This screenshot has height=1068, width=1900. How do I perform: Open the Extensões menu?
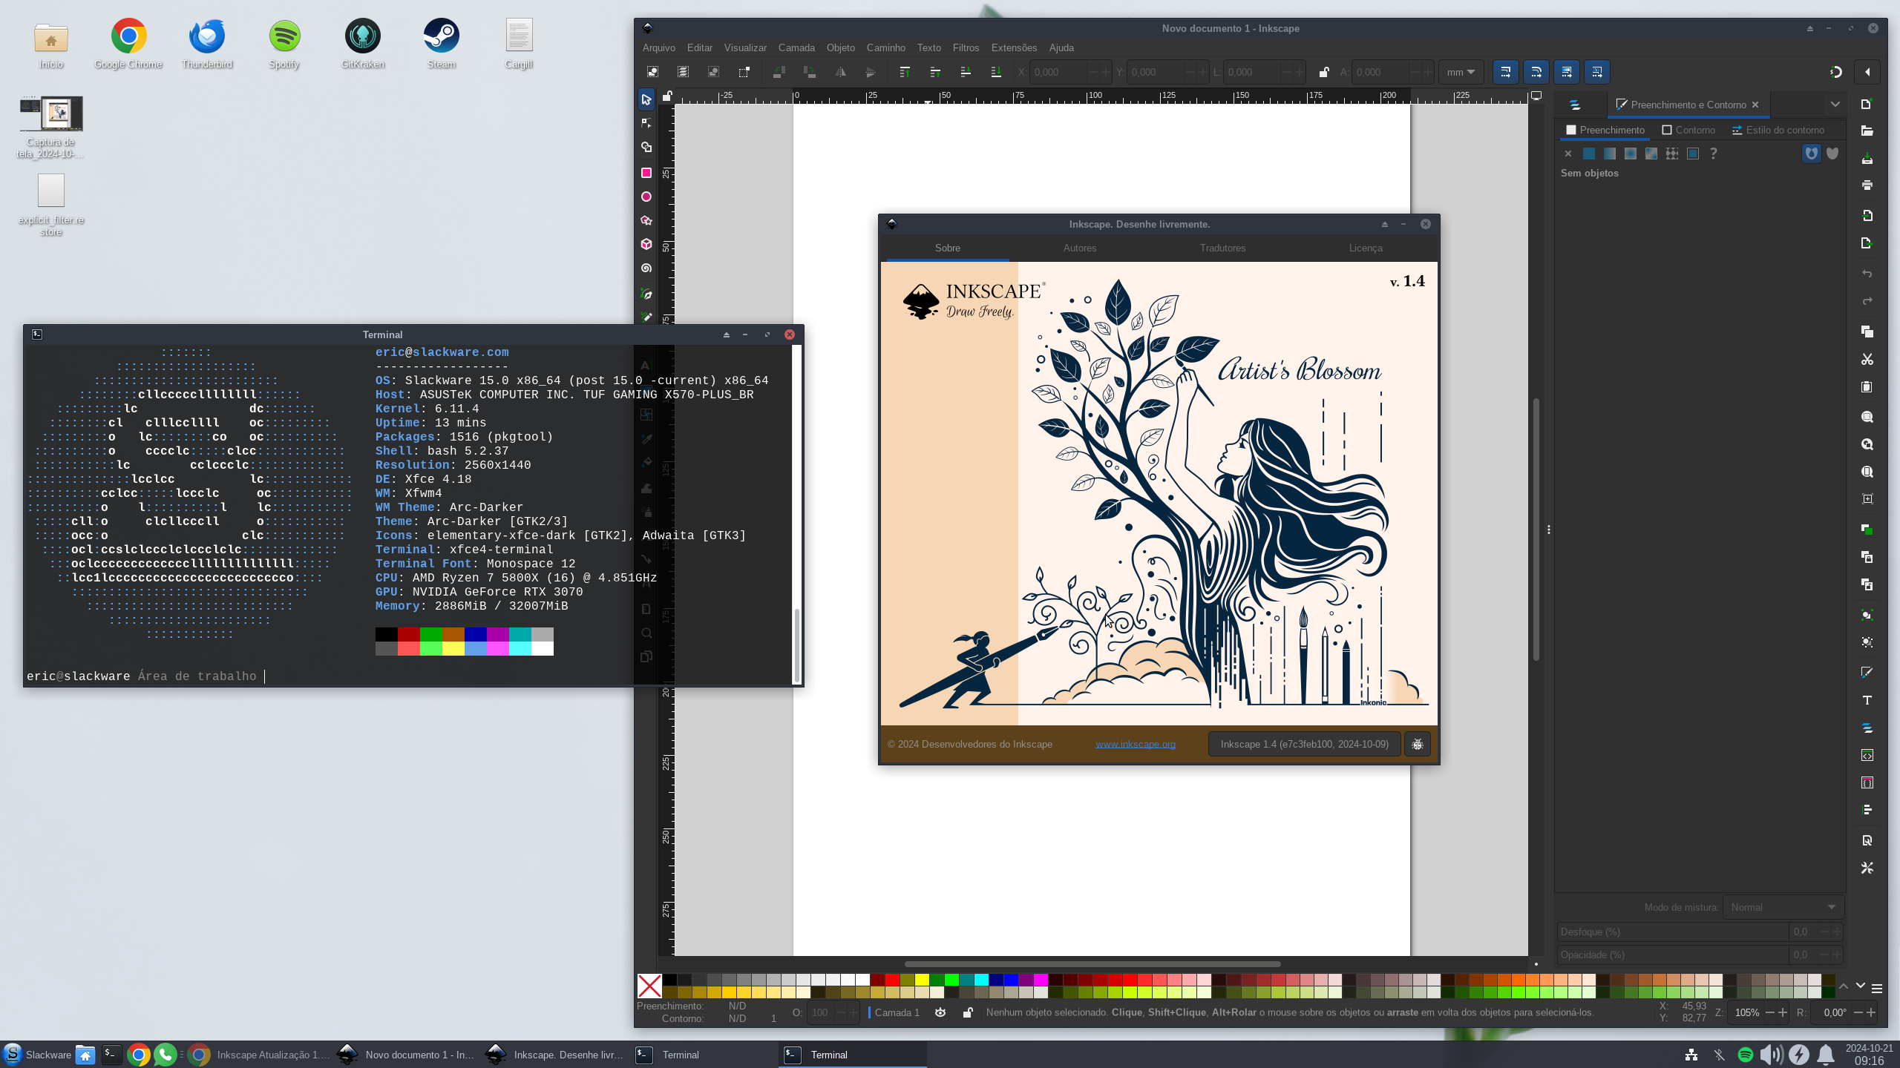click(1014, 47)
